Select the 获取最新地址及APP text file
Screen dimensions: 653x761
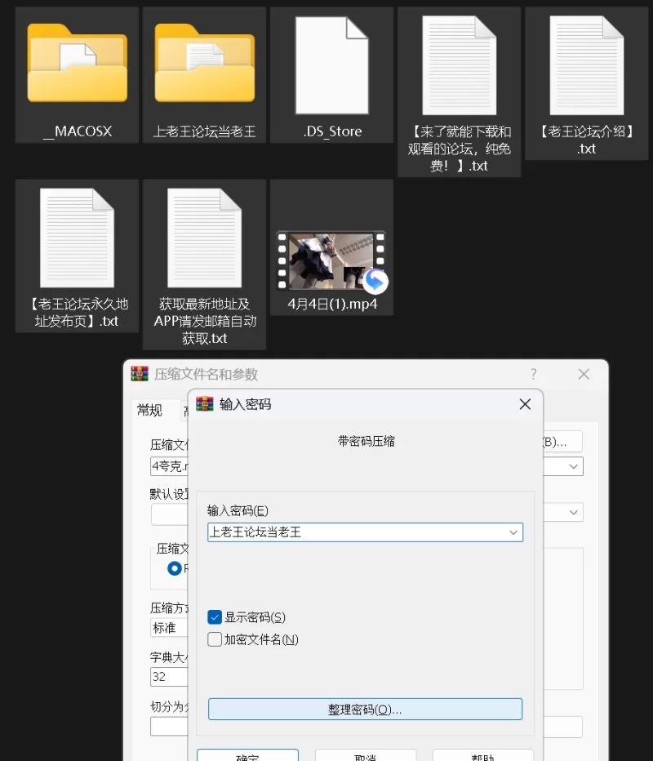[205, 238]
